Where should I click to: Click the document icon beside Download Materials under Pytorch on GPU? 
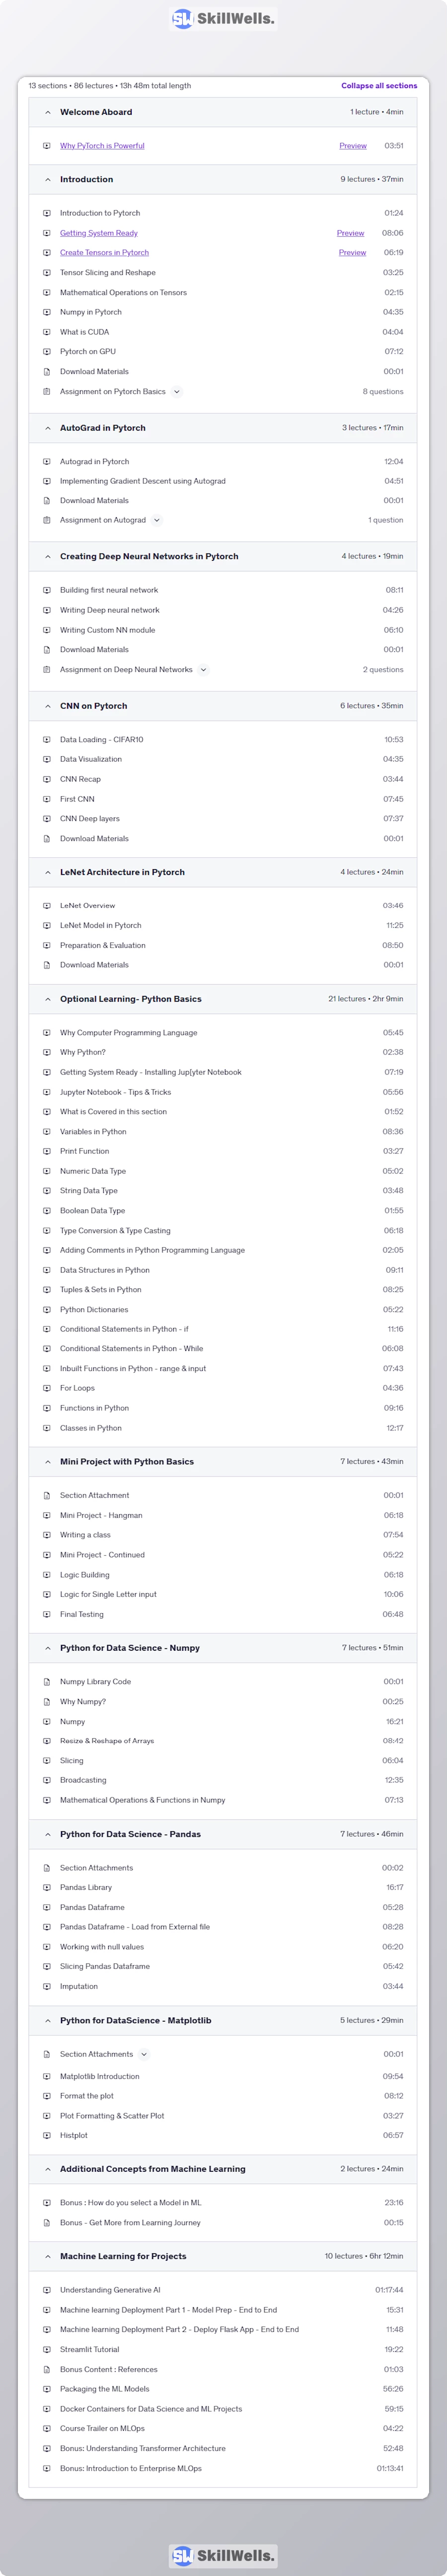click(47, 372)
